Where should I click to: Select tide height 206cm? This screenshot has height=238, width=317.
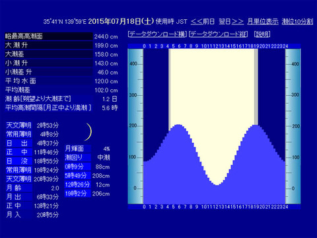(x=101, y=194)
